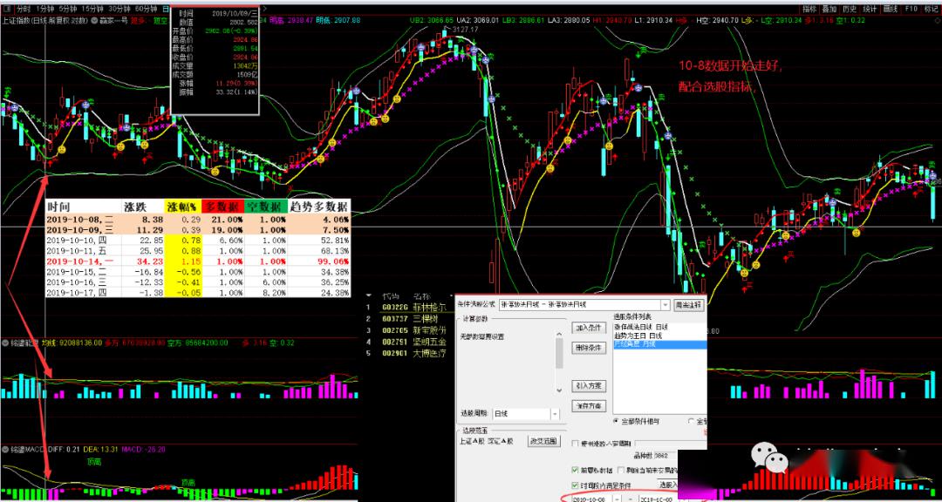
Task: Open the start date 2019-10-08 dropdown
Action: (x=617, y=499)
